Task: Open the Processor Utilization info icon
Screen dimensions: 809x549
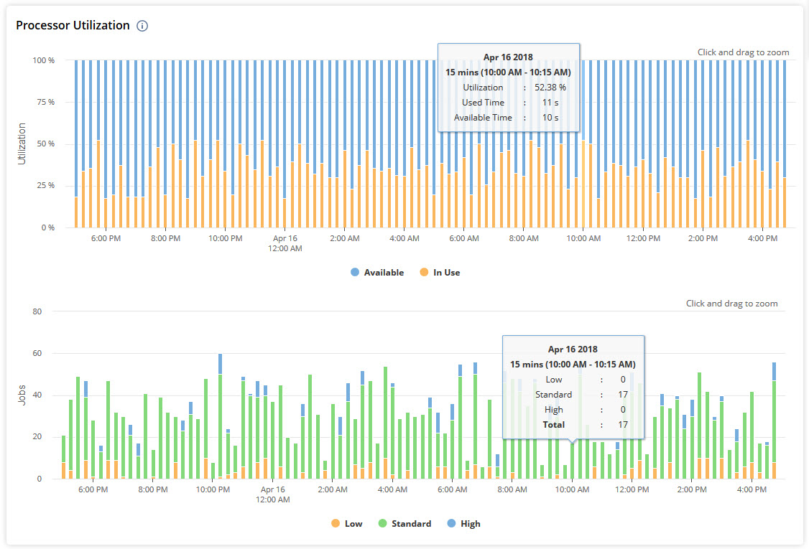Action: tap(142, 26)
